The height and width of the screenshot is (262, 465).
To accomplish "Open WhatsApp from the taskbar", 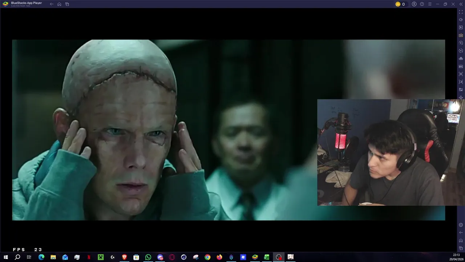I will coord(148,257).
